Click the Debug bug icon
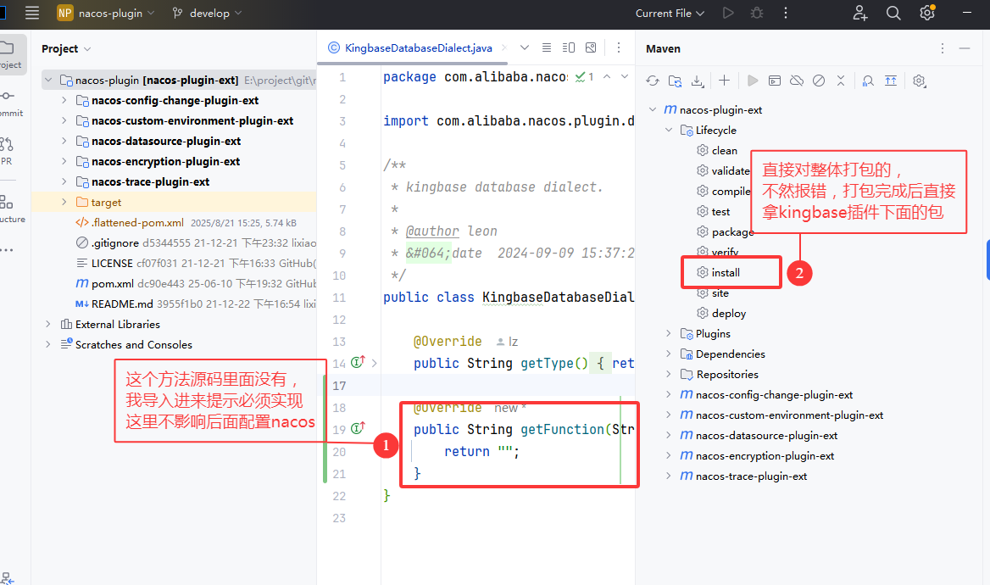Viewport: 990px width, 585px height. click(x=756, y=13)
